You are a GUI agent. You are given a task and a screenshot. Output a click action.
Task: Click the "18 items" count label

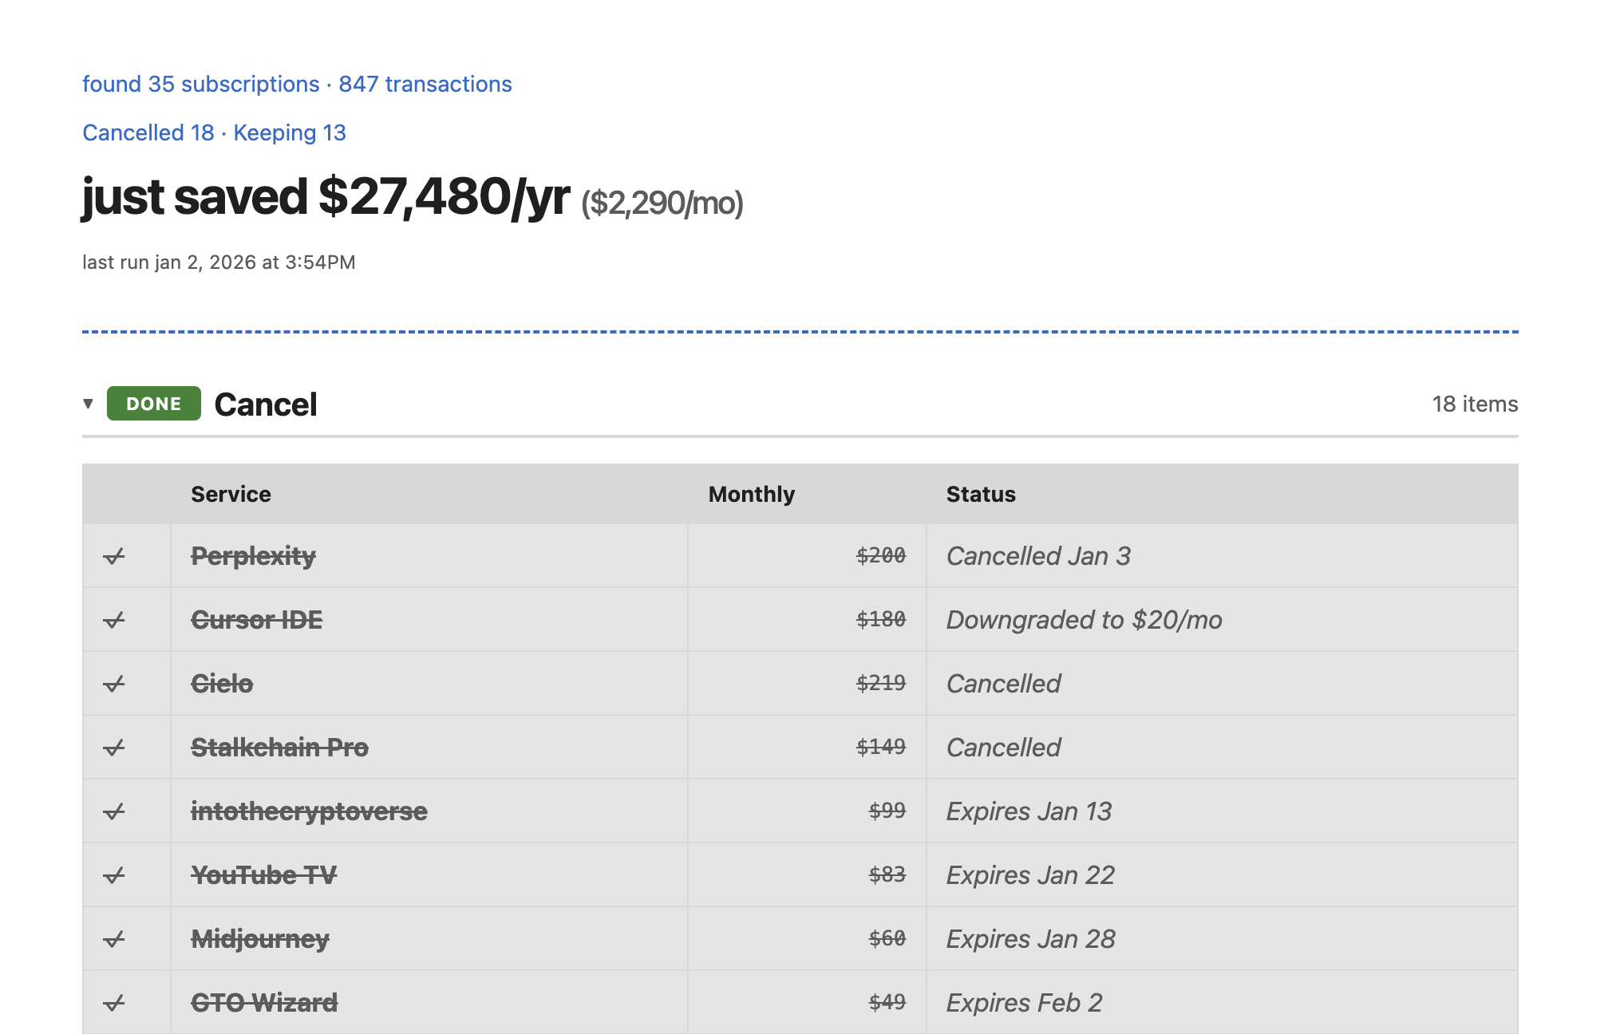(1475, 404)
